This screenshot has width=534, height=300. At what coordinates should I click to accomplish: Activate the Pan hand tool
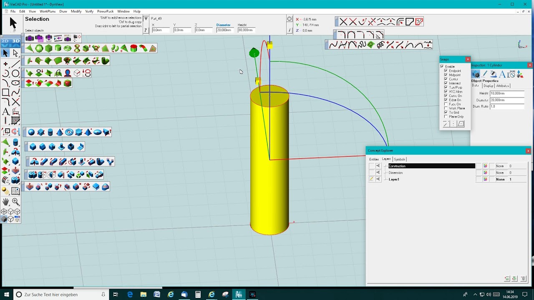[x=5, y=202]
